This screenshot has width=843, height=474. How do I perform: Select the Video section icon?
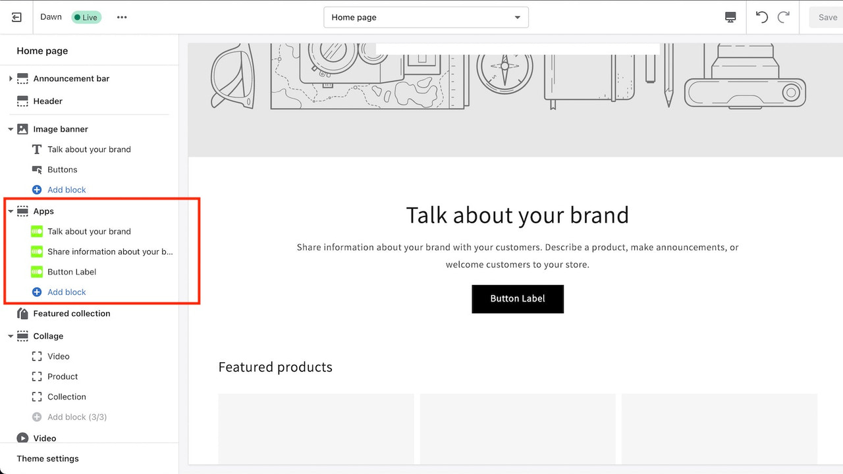[x=22, y=438]
